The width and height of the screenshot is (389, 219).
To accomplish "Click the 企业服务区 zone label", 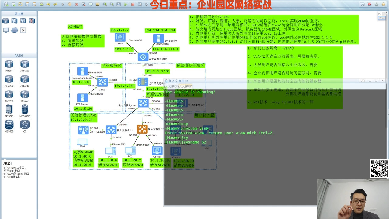I will tap(112, 66).
